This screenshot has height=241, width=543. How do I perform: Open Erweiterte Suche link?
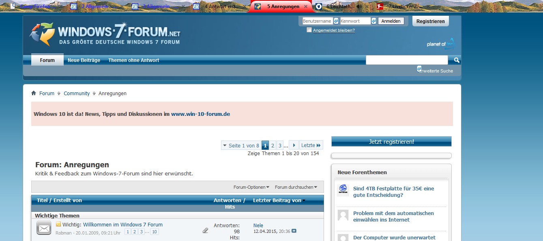tap(437, 71)
